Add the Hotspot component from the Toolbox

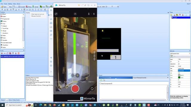pyautogui.click(x=4, y=26)
